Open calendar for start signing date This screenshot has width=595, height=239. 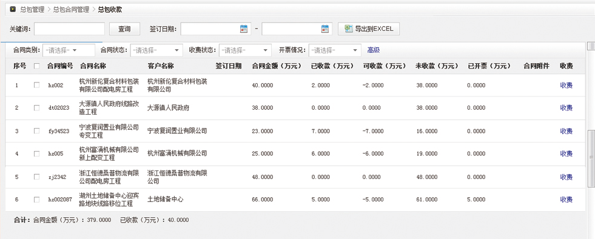pyautogui.click(x=244, y=29)
